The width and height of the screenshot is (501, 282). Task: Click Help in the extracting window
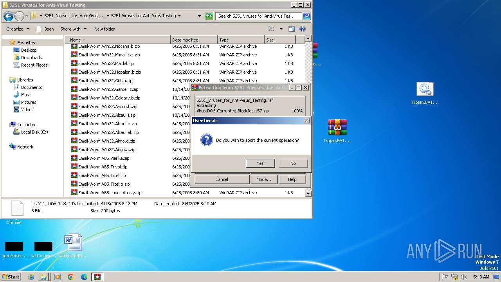click(x=292, y=179)
